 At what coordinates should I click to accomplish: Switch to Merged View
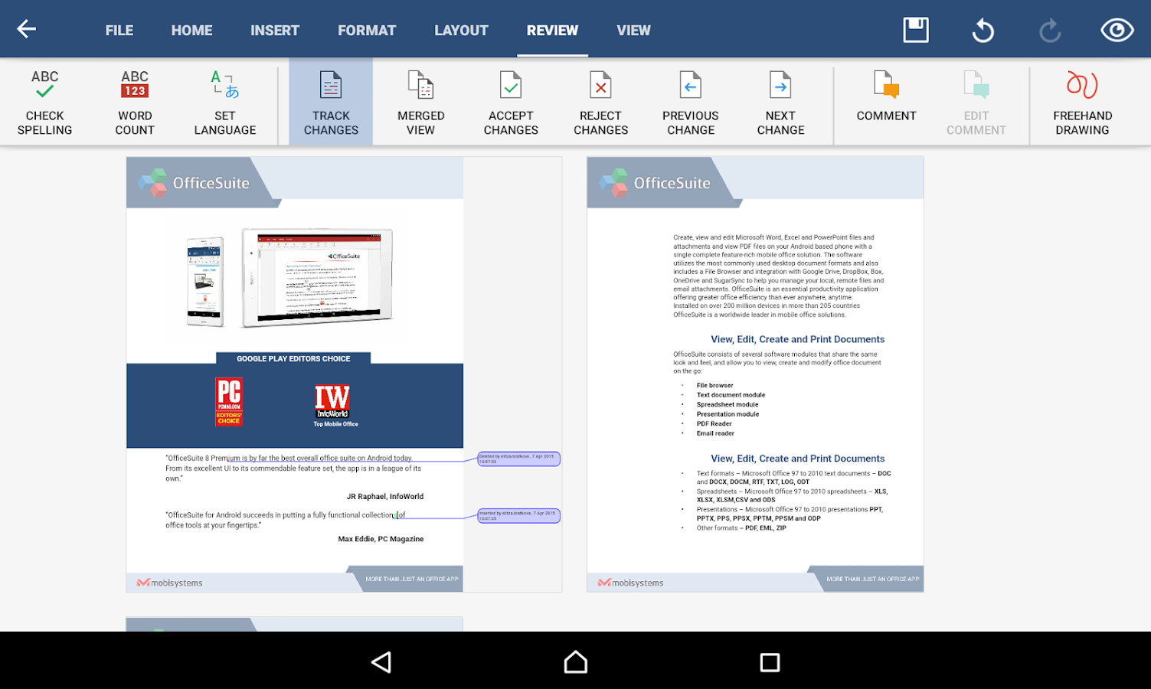tap(420, 103)
